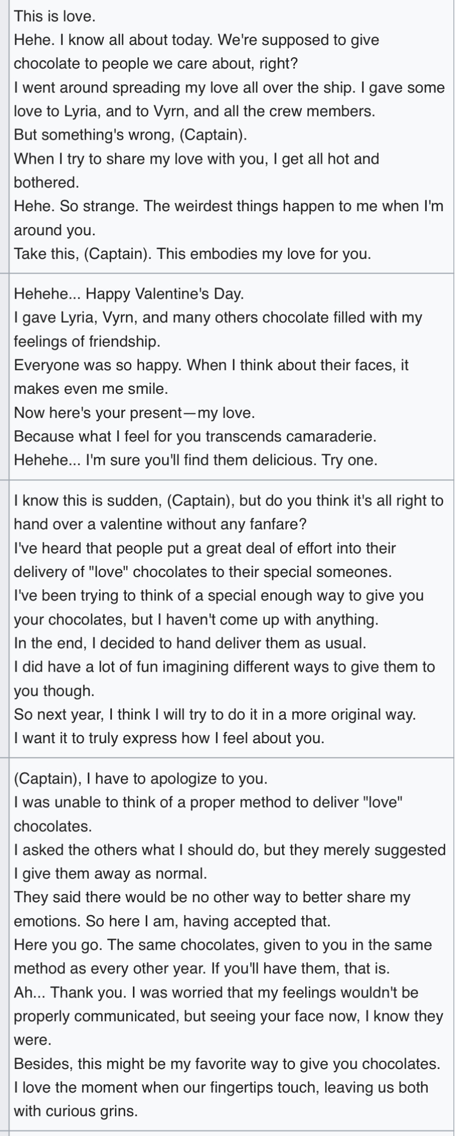Screen dimensions: 458x1136
Task: Click the line "But something's wrong, (Captain)."
Action: point(131,135)
